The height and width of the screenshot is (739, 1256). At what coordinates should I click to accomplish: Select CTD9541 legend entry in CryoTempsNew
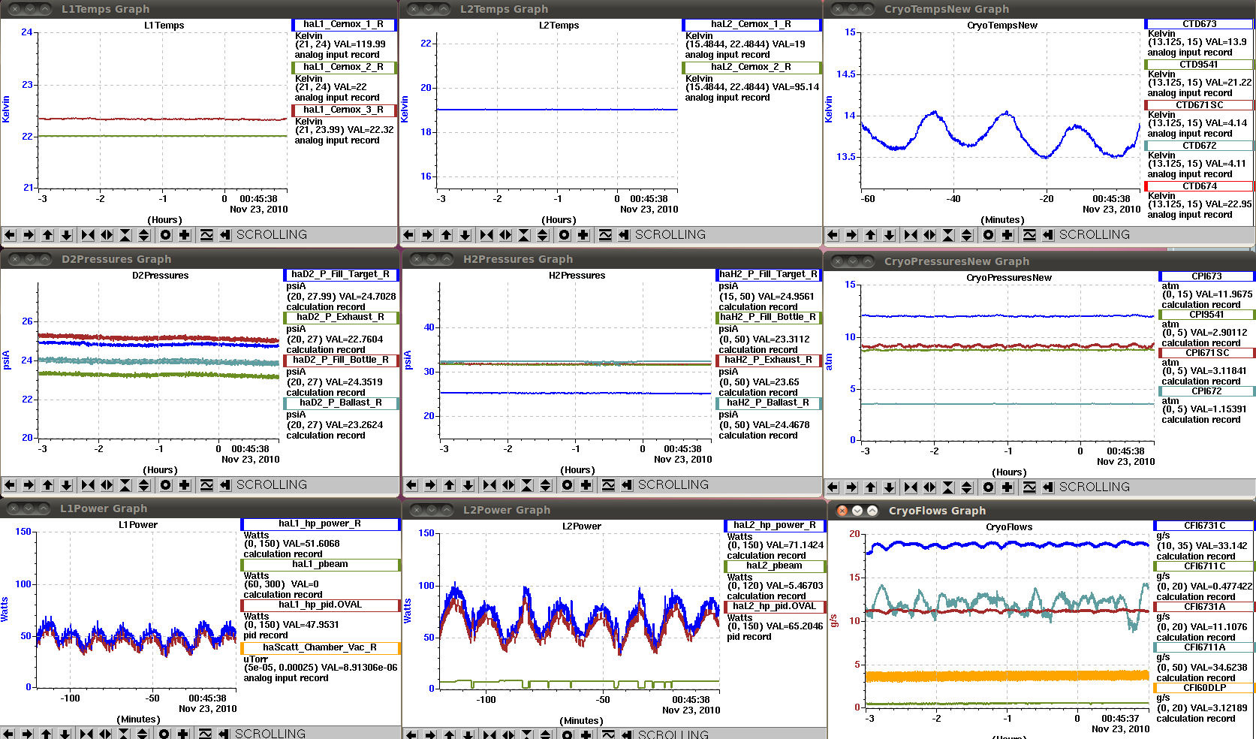pos(1200,65)
